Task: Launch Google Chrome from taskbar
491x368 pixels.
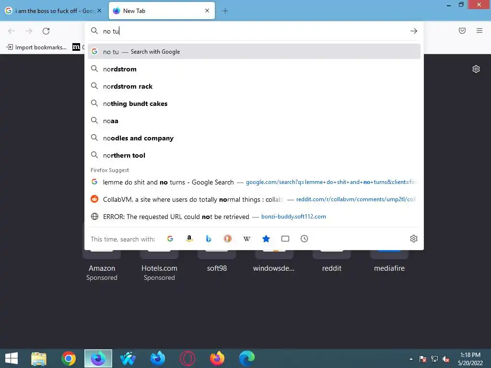Action: point(69,358)
